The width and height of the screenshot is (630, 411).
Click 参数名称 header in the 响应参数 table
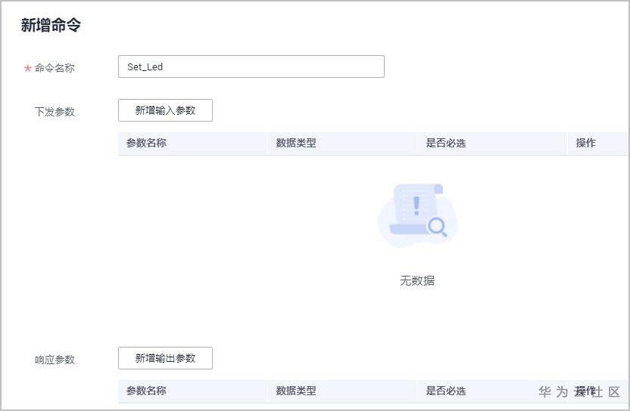click(146, 391)
